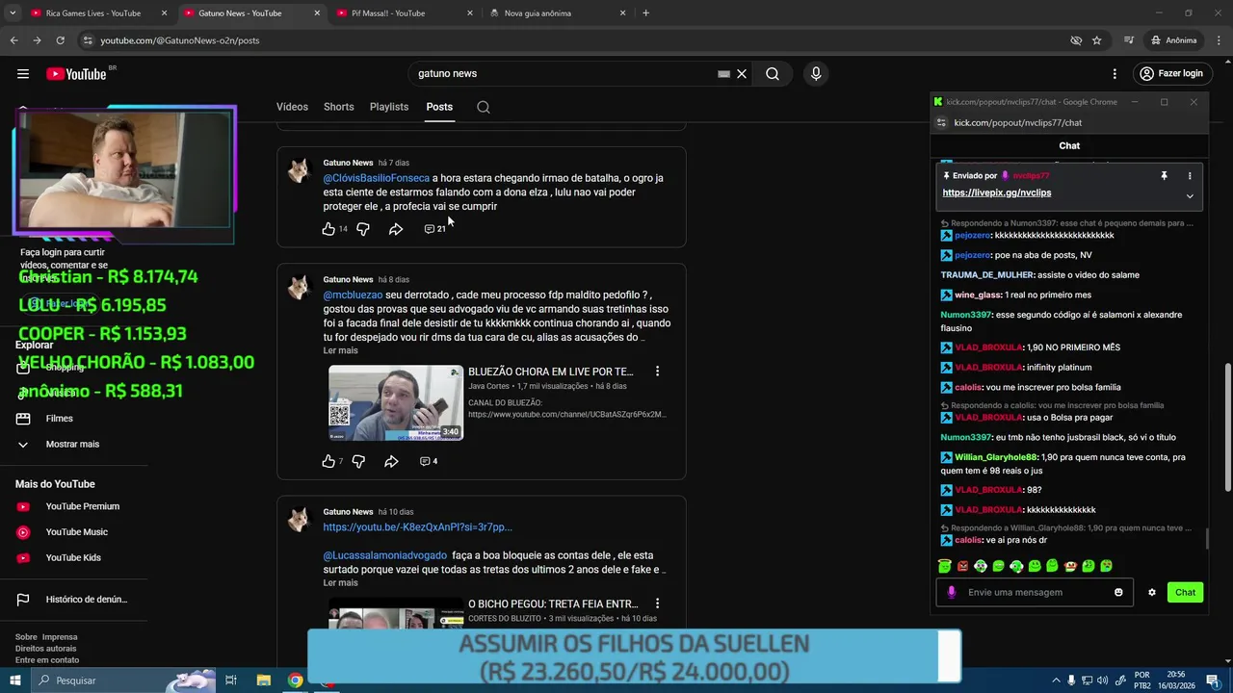Viewport: 1233px width, 693px height.
Task: Switch to the Shorts channel tab
Action: tap(339, 107)
